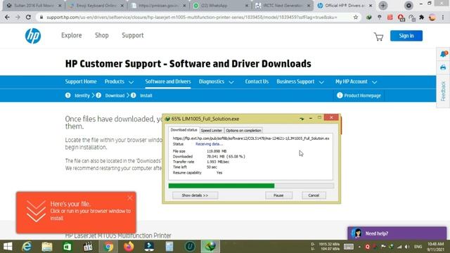450x253 pixels.
Task: Click the ENG language indicator
Action: (x=418, y=247)
